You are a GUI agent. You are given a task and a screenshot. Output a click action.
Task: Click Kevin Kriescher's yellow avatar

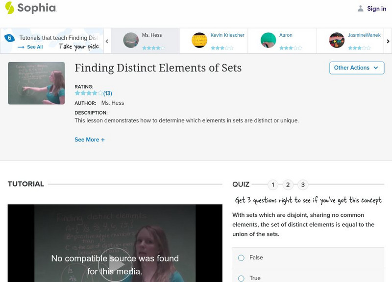click(x=199, y=40)
